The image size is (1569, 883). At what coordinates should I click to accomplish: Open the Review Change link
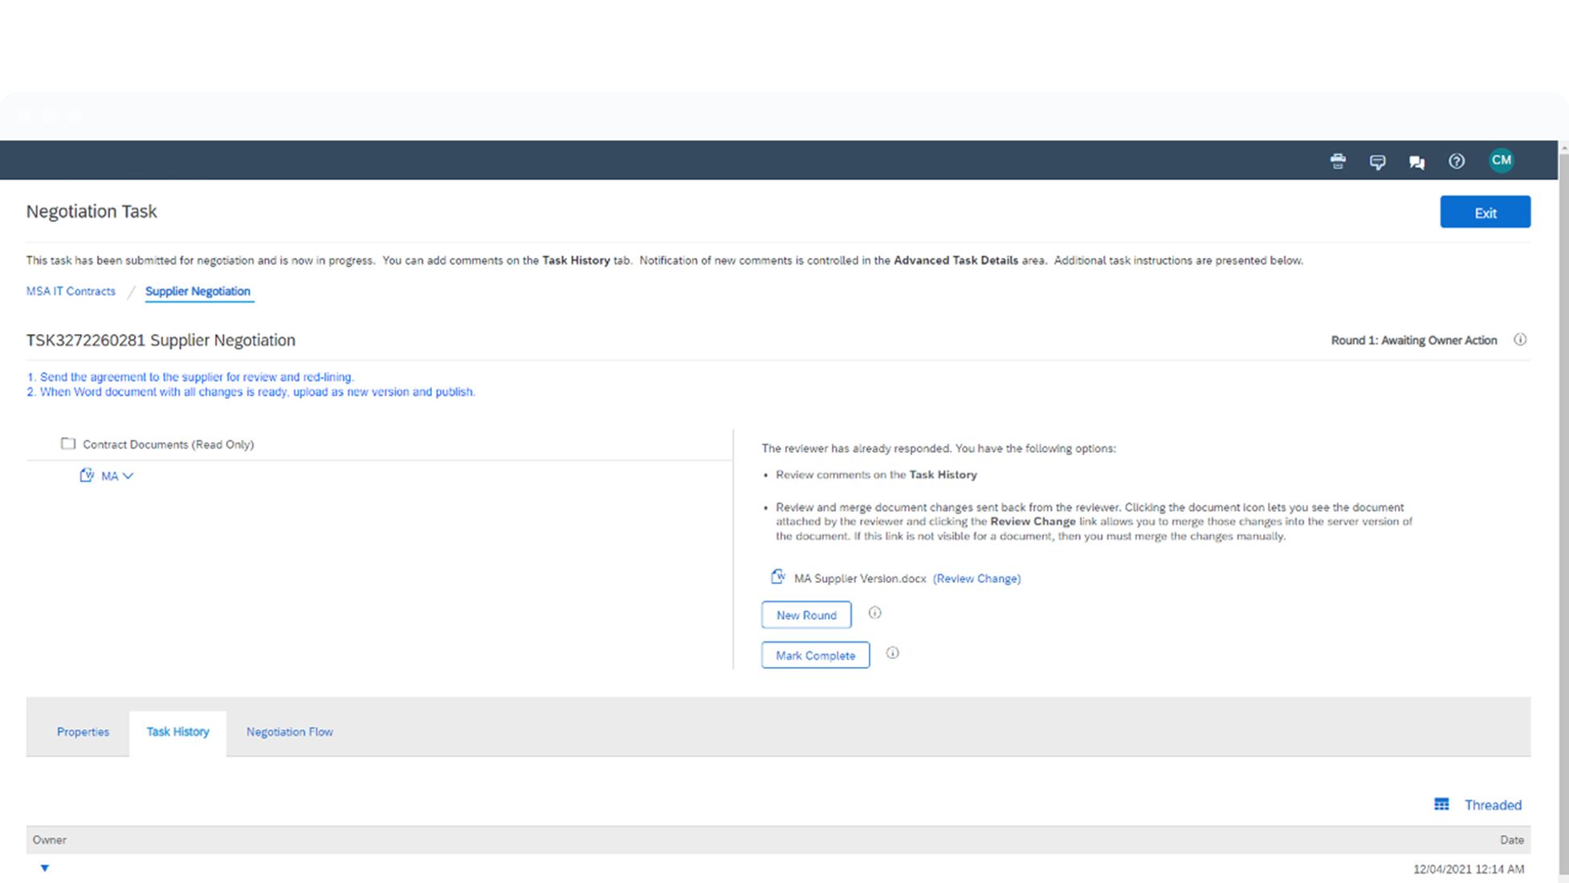pyautogui.click(x=976, y=579)
